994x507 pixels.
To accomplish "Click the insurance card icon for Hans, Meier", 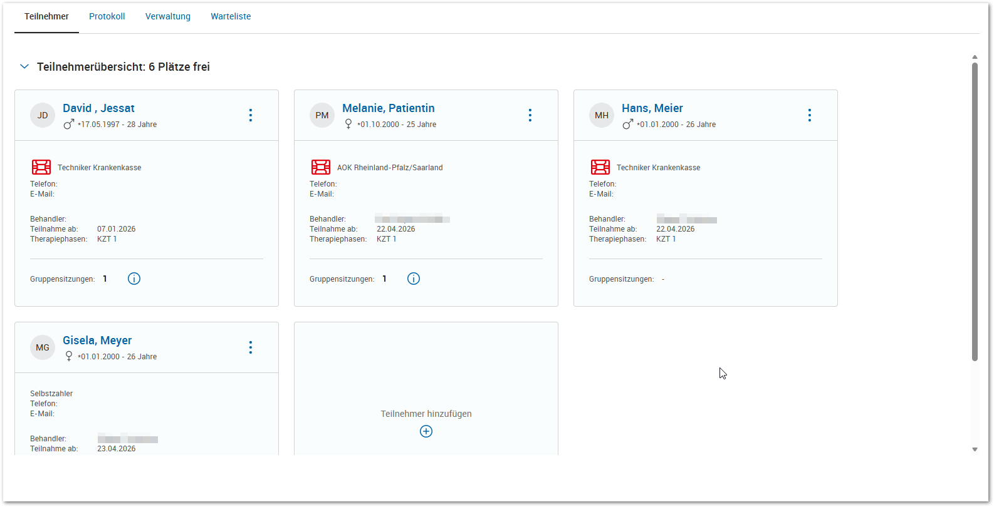I will tap(600, 167).
